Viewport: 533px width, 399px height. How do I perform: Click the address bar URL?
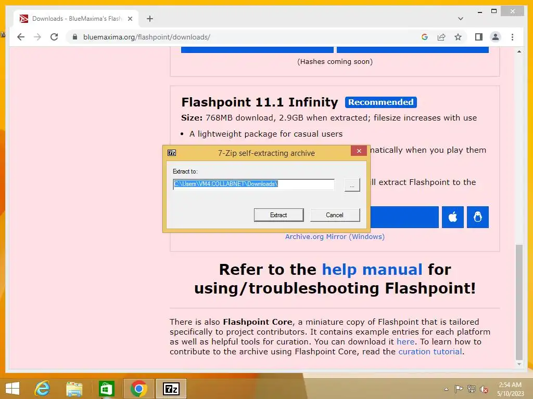pyautogui.click(x=146, y=37)
